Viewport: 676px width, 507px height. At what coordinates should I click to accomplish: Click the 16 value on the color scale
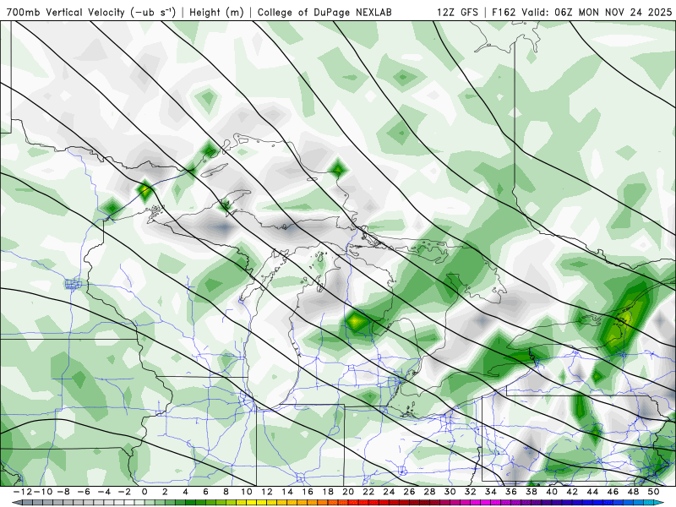click(x=308, y=492)
